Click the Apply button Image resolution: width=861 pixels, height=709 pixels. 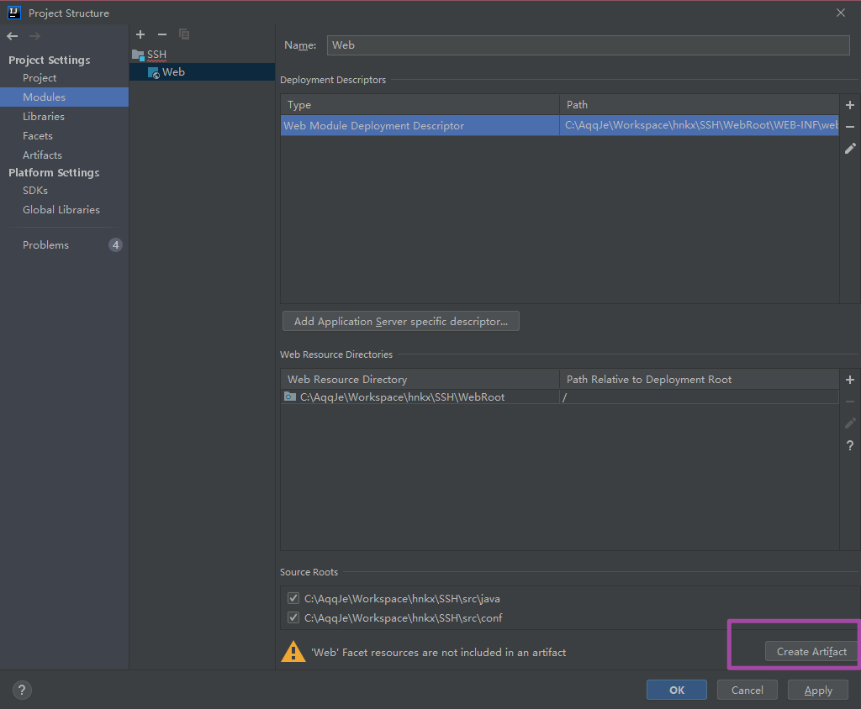pyautogui.click(x=817, y=690)
